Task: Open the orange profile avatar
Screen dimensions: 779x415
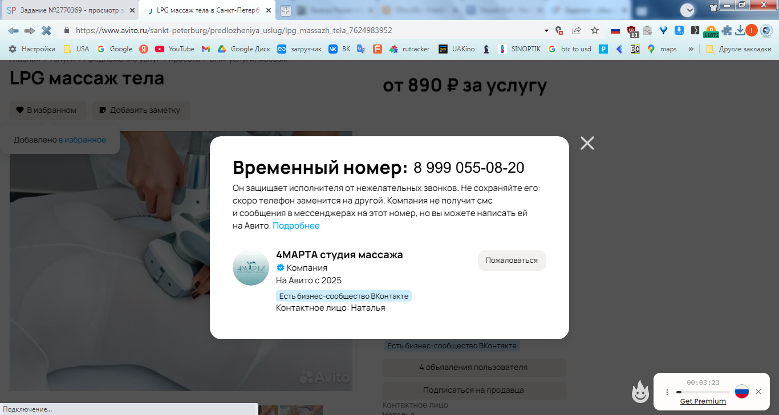Action: (752, 30)
